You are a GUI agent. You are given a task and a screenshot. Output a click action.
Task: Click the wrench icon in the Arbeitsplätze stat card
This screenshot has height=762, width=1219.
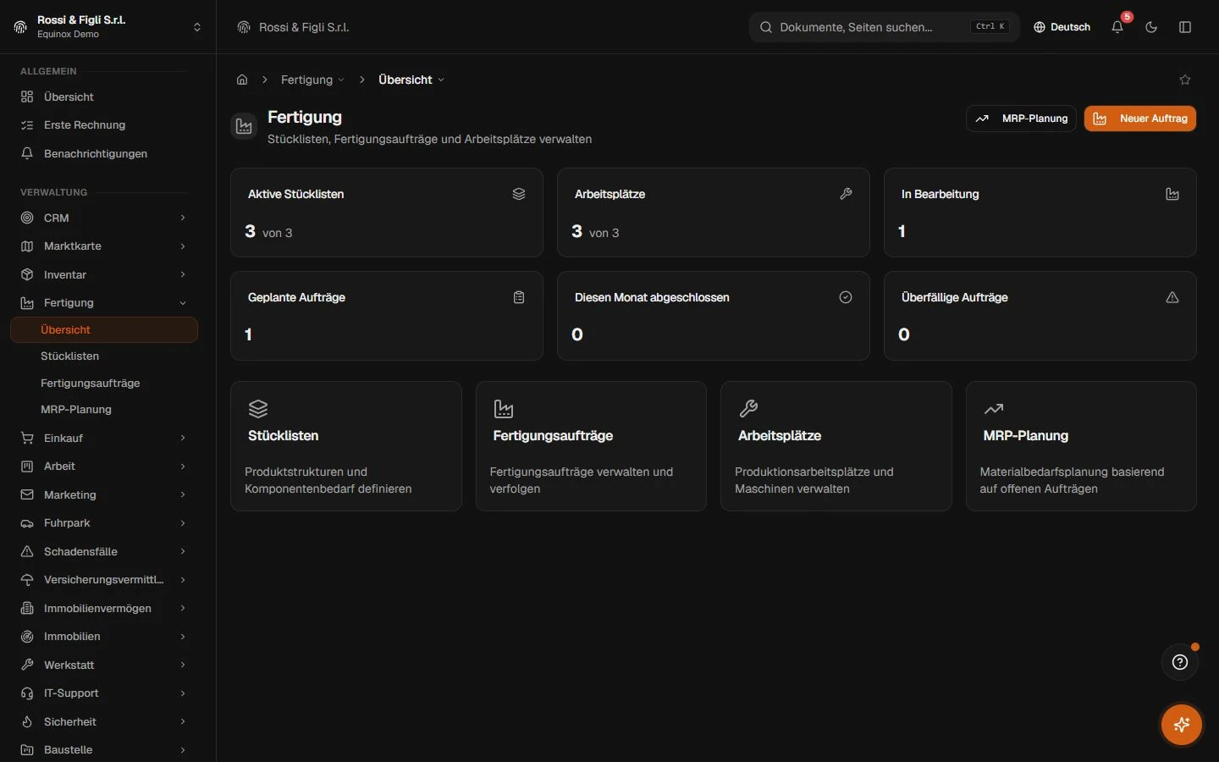(846, 194)
